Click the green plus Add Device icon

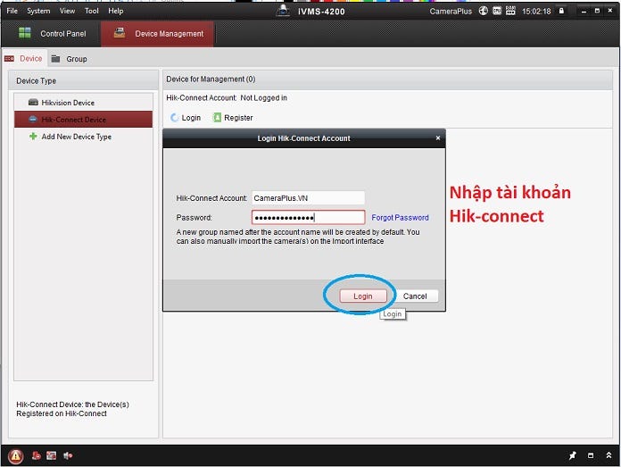(33, 137)
